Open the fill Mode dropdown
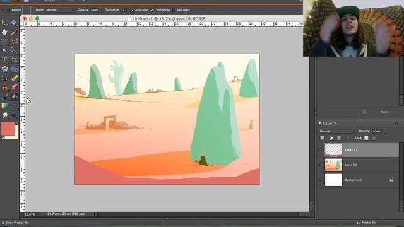 pos(61,10)
